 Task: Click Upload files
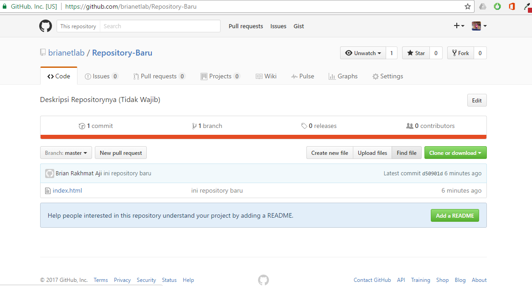372,153
